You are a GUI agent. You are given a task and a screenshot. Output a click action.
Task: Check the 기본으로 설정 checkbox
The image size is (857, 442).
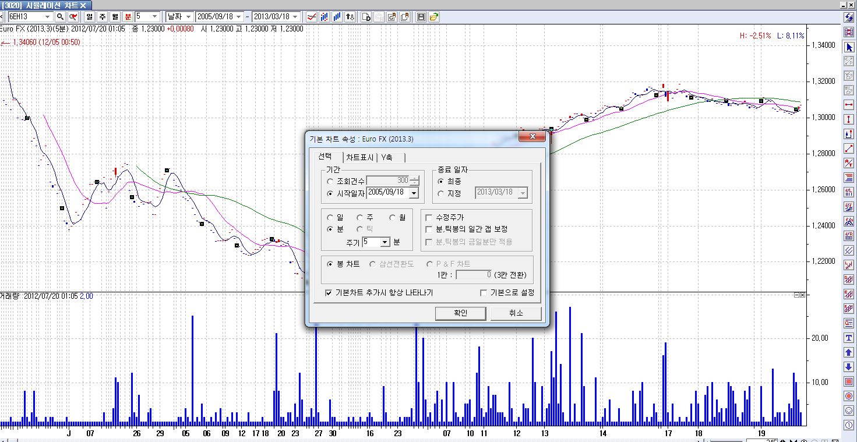coord(484,293)
